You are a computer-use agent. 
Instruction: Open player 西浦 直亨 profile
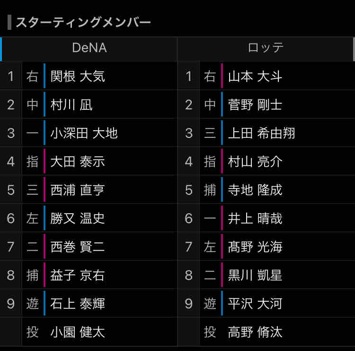tap(78, 190)
